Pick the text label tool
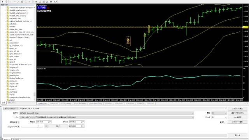Image resolution: width=249 pixels, height=140 pixels. coord(29,2)
